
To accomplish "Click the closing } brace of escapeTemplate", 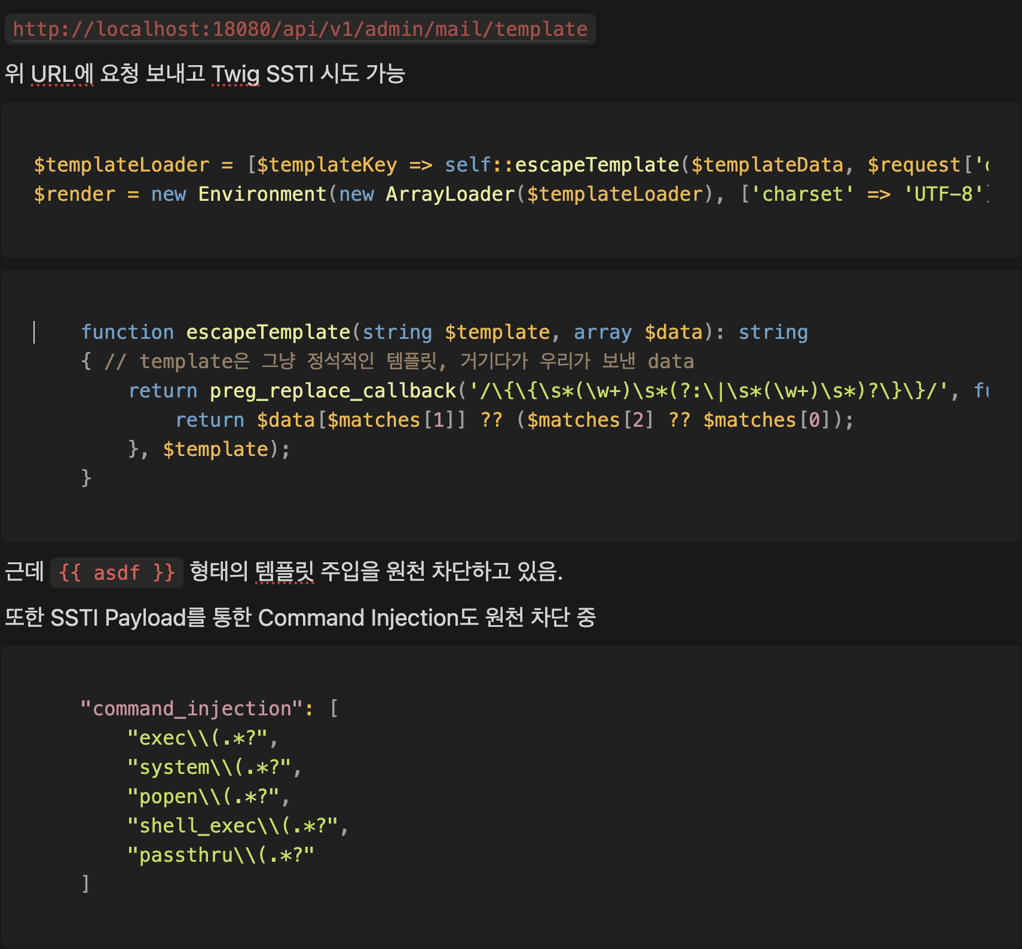I will click(x=87, y=478).
